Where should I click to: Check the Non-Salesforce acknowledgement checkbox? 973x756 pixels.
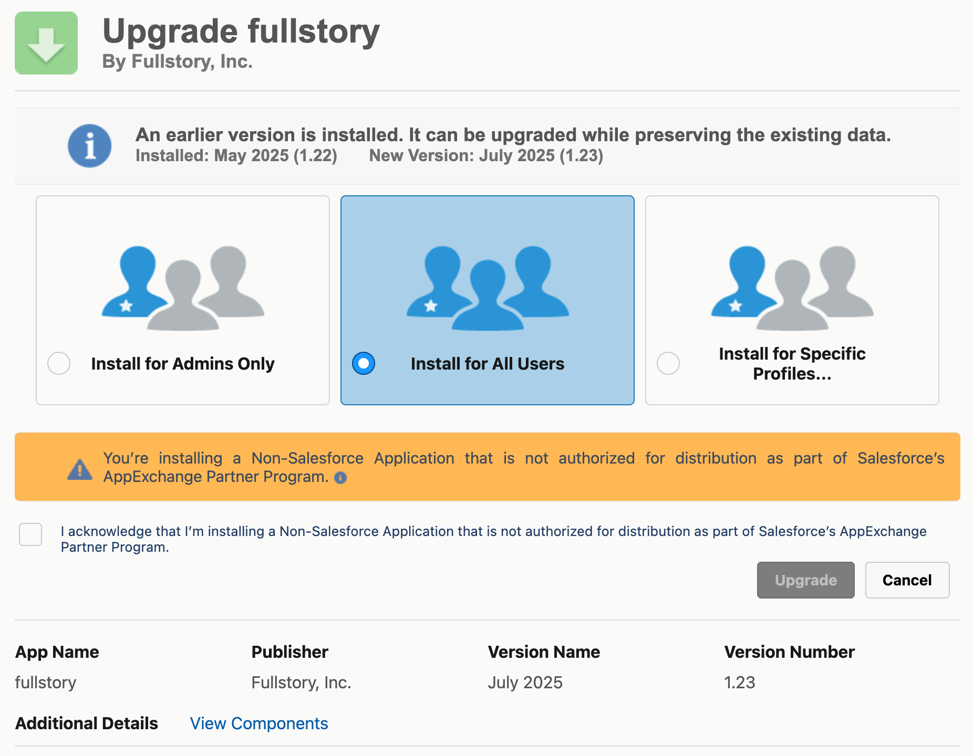(x=30, y=534)
